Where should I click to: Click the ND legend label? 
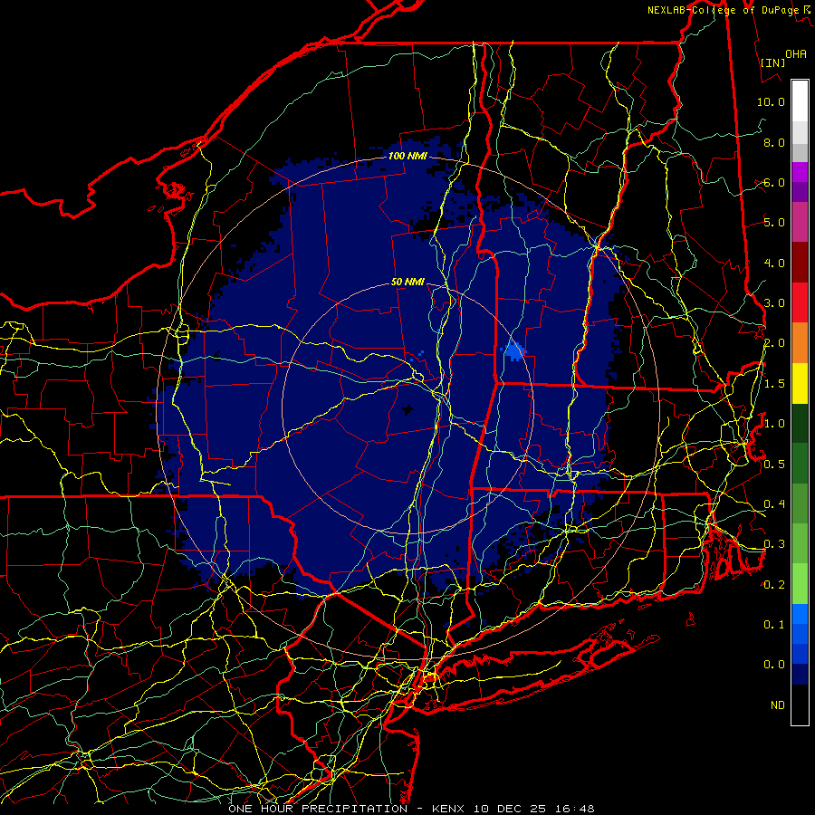(x=778, y=705)
